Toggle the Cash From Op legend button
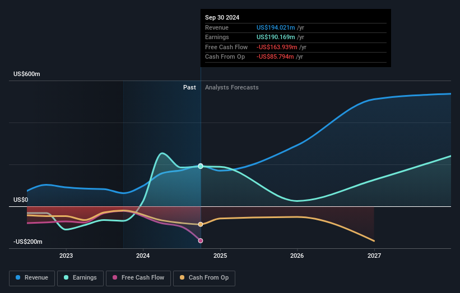 (204, 278)
